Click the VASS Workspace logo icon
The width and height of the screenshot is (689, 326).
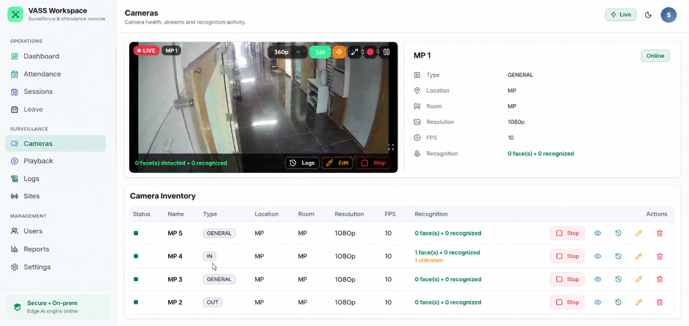(15, 15)
